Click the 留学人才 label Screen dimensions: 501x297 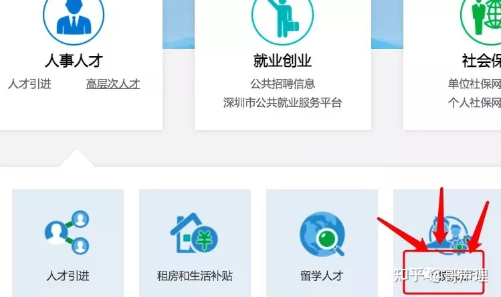322,276
